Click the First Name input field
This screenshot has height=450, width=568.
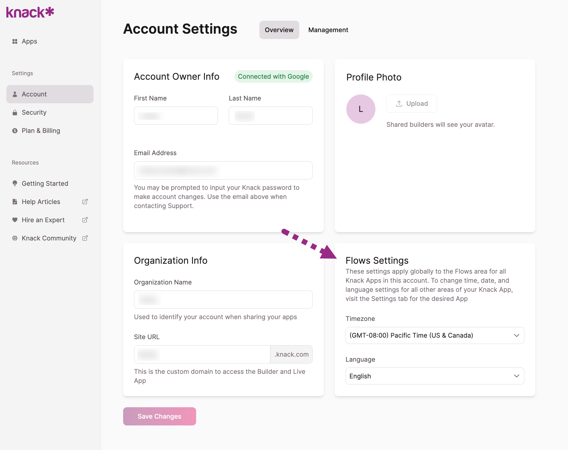(176, 116)
